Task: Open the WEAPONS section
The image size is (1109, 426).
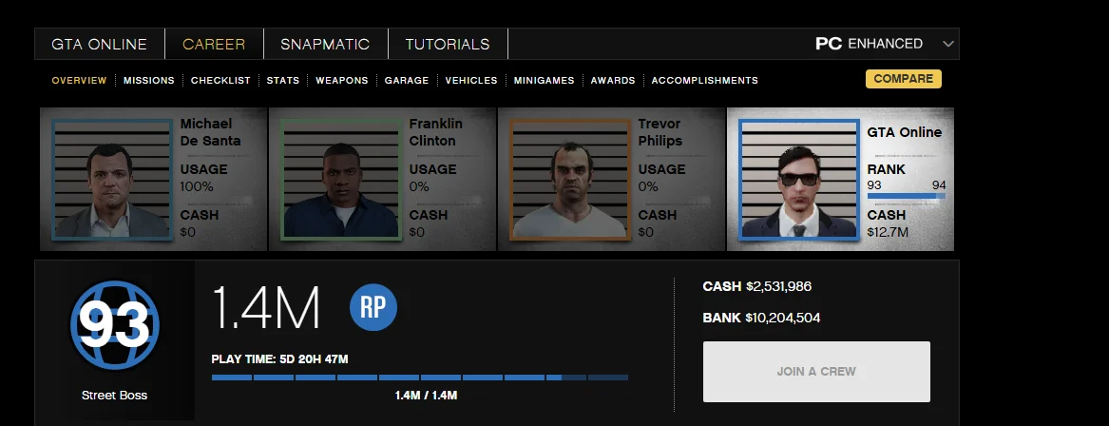Action: [341, 81]
